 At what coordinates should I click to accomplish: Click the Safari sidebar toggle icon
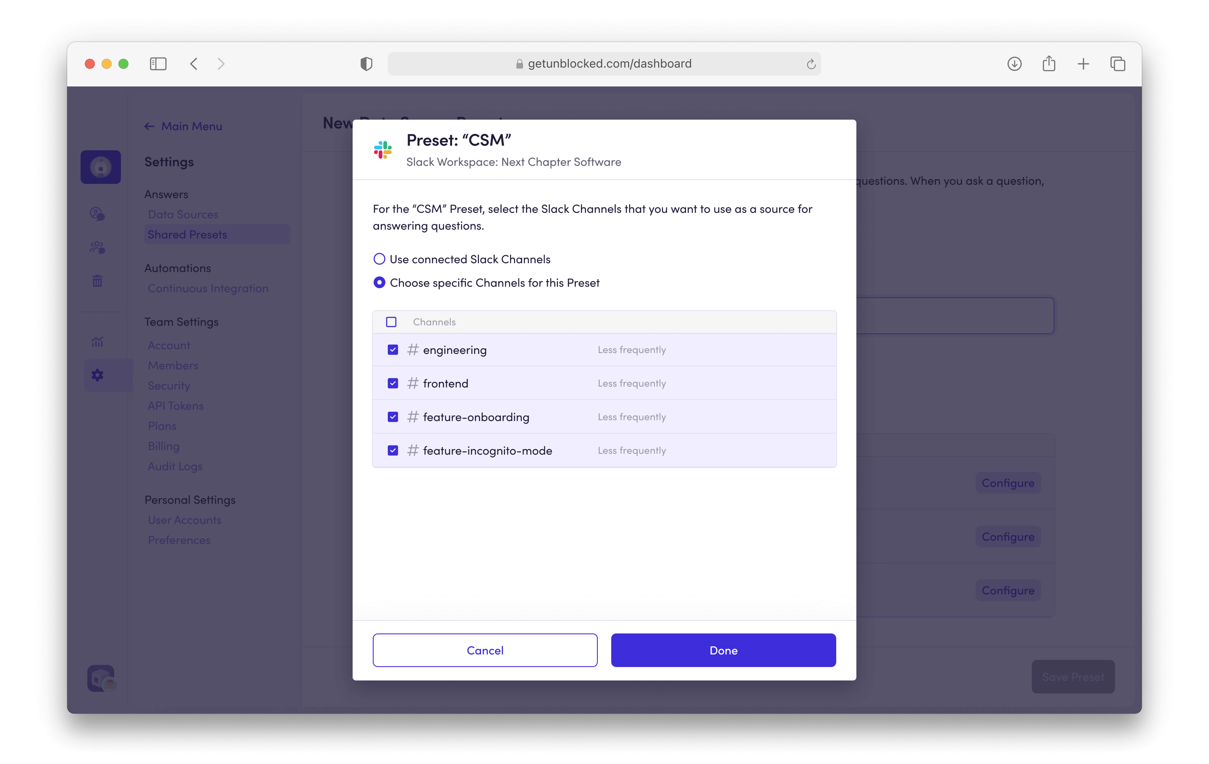point(158,64)
